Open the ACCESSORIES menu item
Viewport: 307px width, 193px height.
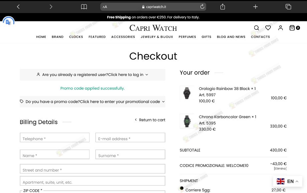123,37
